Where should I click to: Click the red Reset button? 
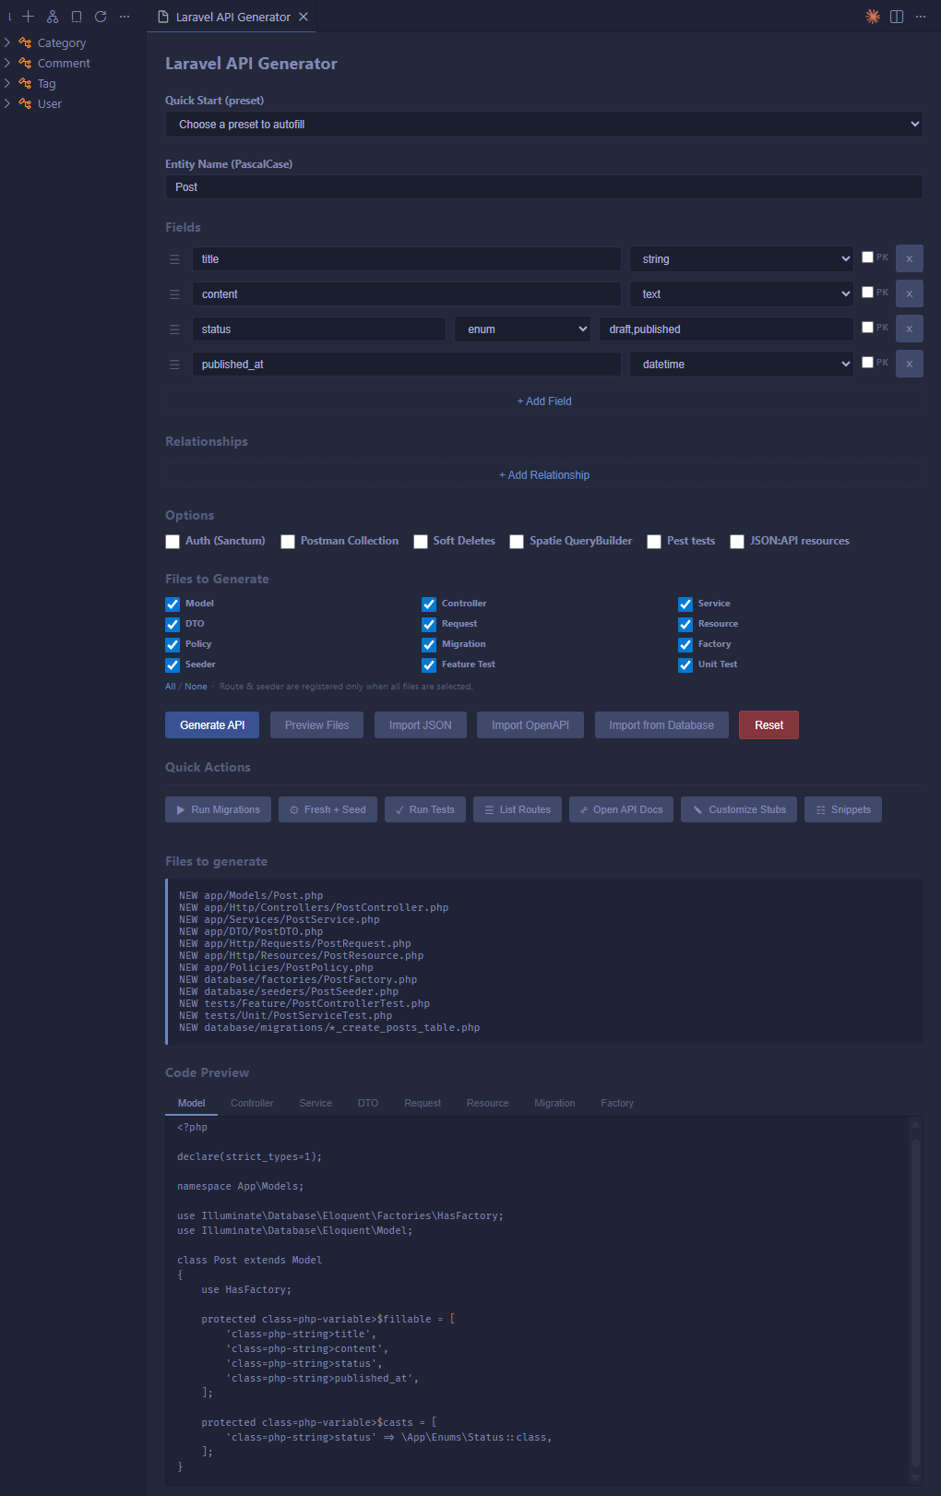(x=768, y=725)
